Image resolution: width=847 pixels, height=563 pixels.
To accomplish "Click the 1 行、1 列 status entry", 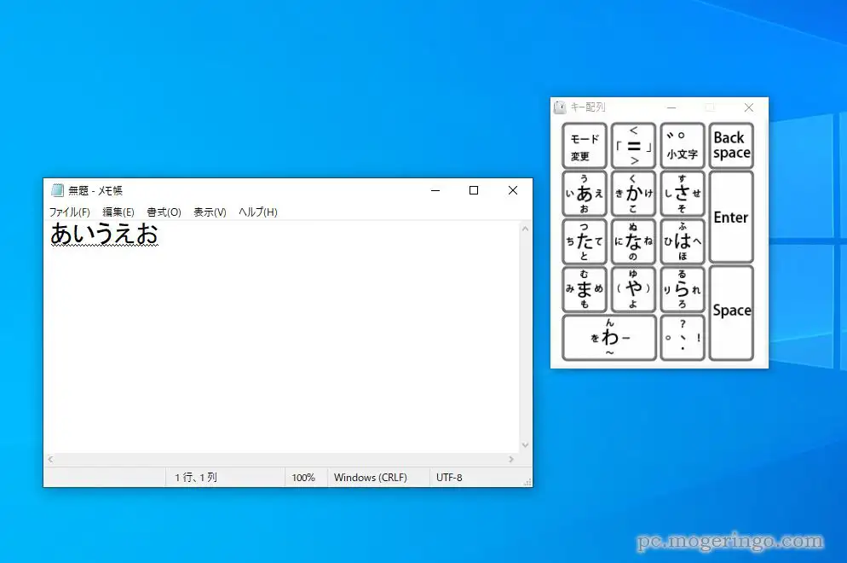I will tap(195, 478).
